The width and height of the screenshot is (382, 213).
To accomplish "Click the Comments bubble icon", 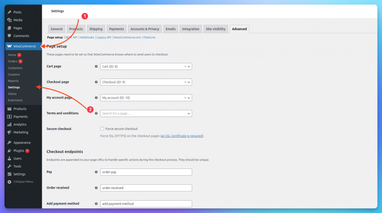I will tap(9, 36).
